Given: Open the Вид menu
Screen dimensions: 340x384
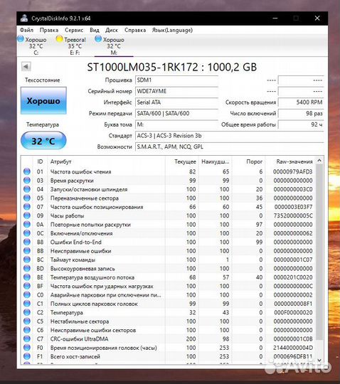Looking at the screenshot, I should [95, 30].
